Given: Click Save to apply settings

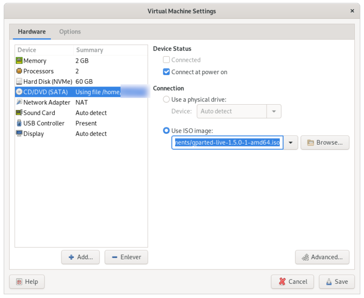Looking at the screenshot, I should 337,282.
